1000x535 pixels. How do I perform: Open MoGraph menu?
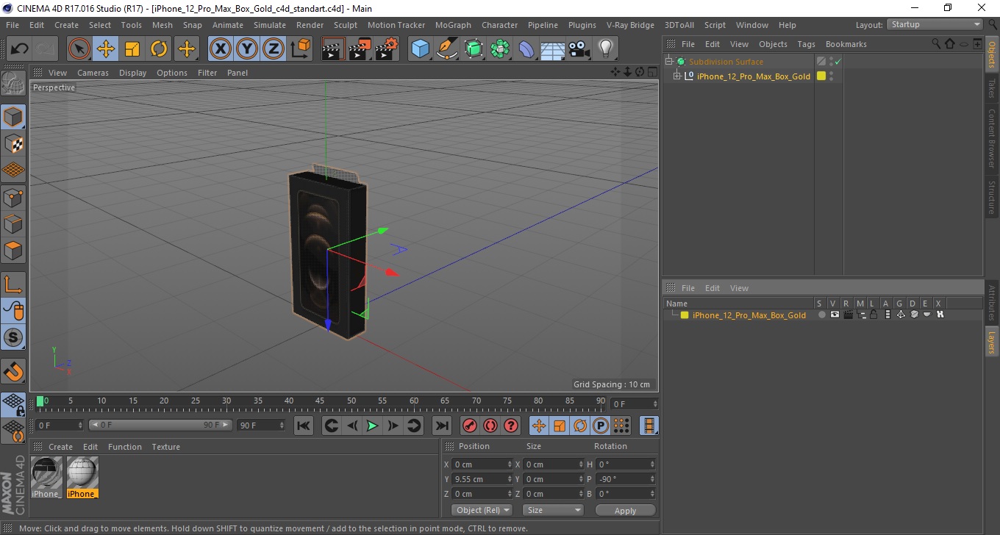[453, 25]
